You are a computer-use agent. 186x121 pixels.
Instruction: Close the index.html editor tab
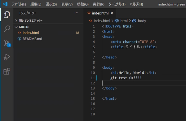(112, 13)
